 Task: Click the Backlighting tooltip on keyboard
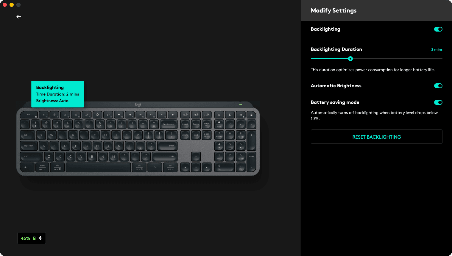coord(58,94)
